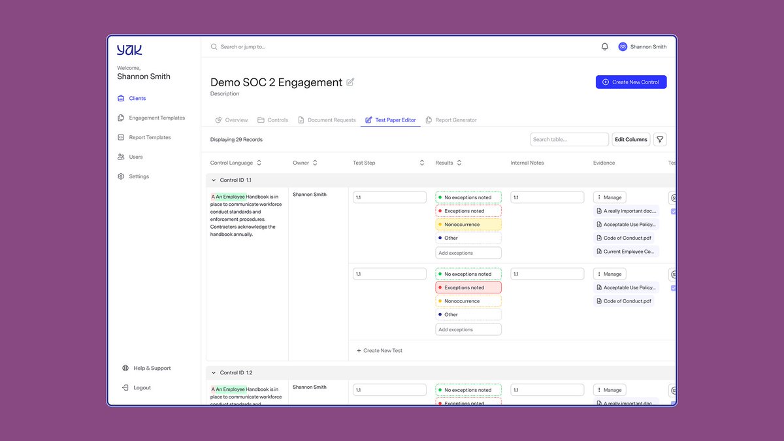The width and height of the screenshot is (784, 441).
Task: Log out using the Logout sidebar icon
Action: tap(125, 388)
